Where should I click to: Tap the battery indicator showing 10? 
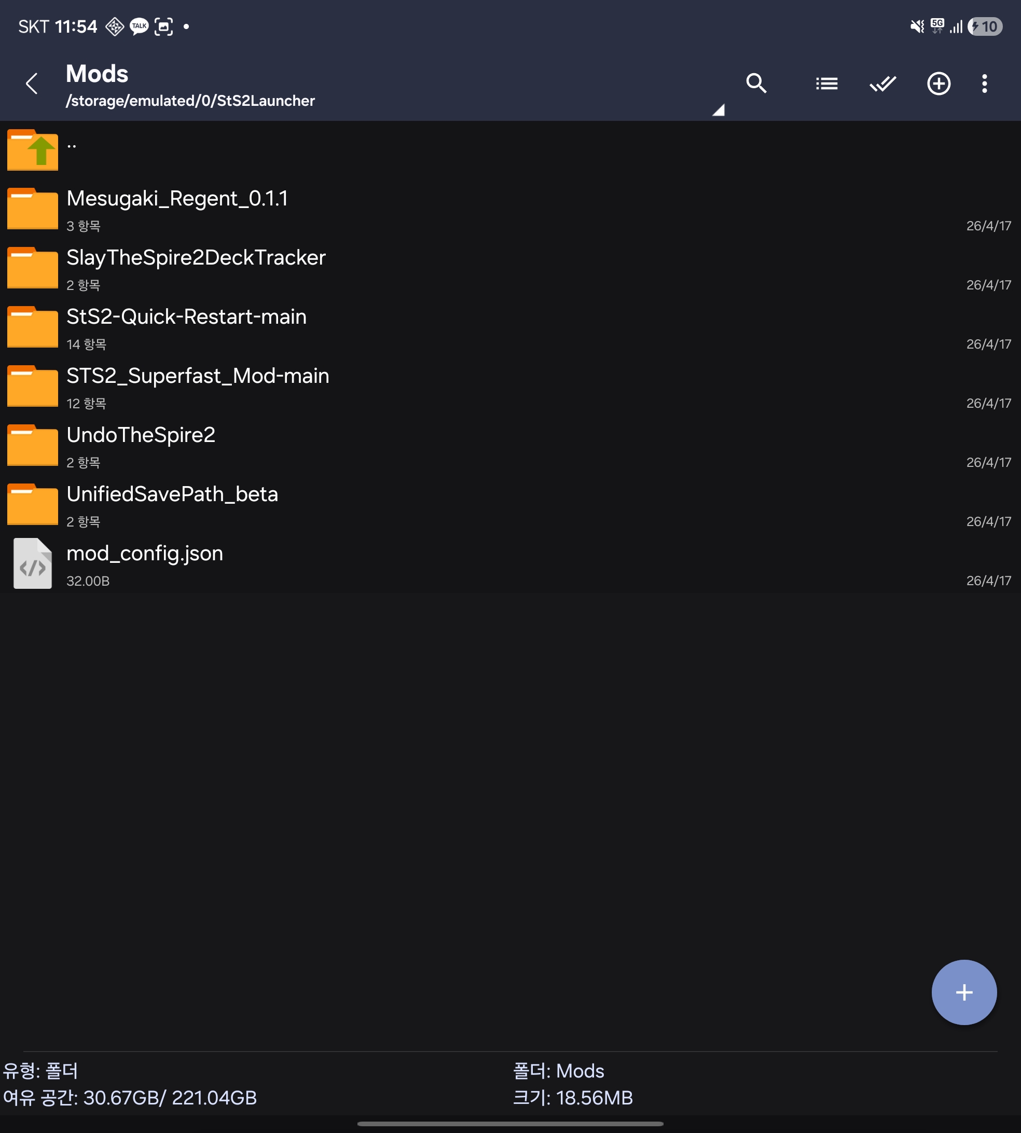(x=985, y=26)
